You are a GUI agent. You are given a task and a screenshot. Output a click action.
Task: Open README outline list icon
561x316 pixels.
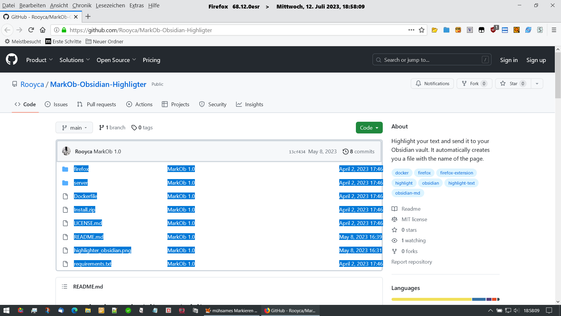point(65,287)
